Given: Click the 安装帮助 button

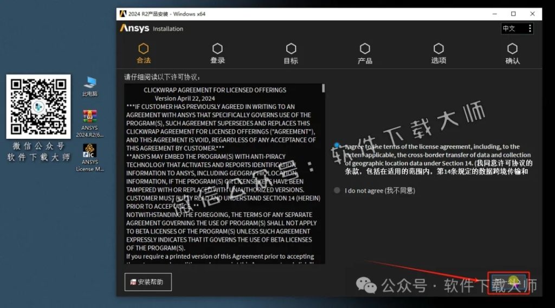Looking at the screenshot, I should pyautogui.click(x=148, y=282).
